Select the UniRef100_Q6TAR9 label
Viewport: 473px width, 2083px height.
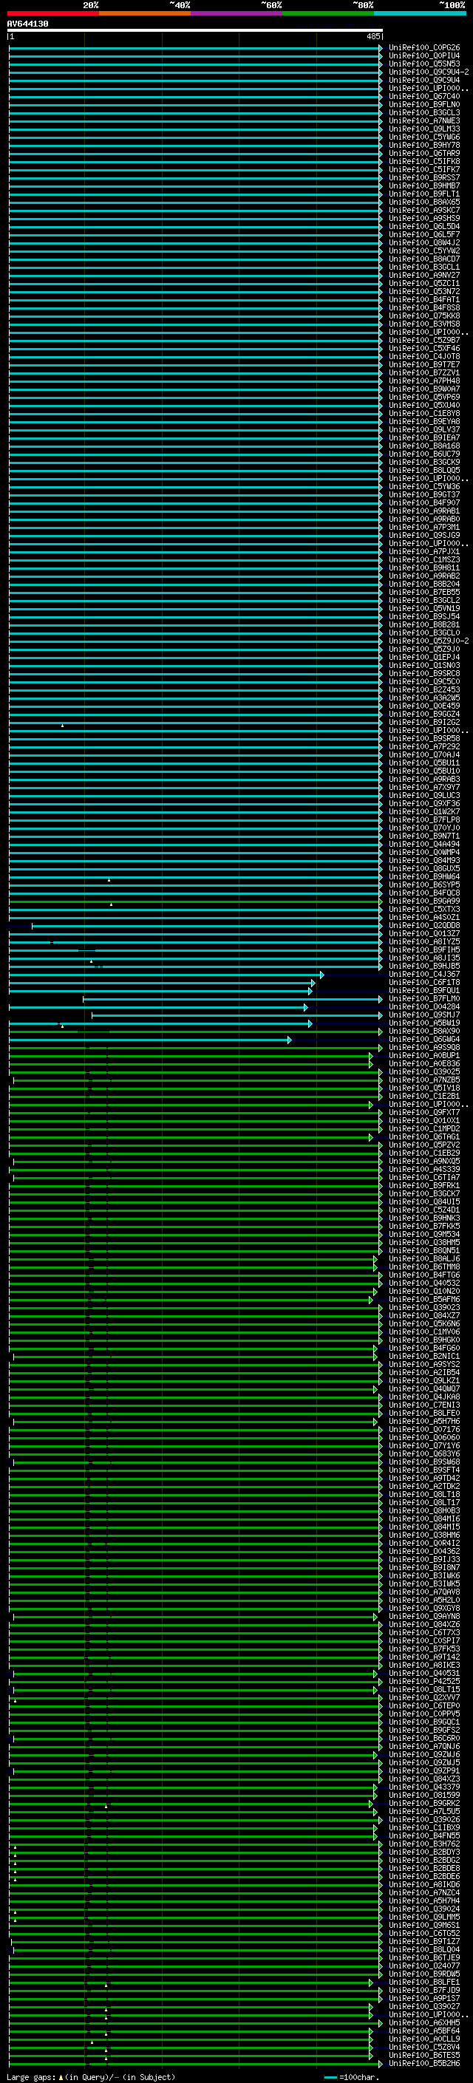tap(423, 153)
